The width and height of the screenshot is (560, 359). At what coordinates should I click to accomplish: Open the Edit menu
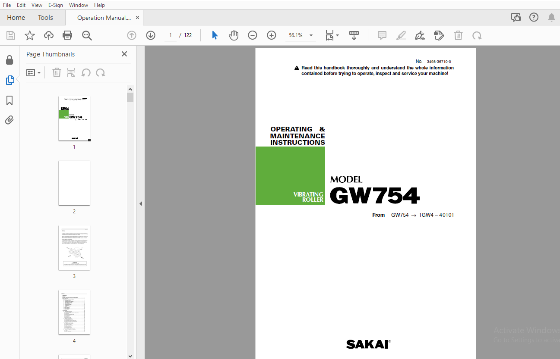click(x=21, y=5)
